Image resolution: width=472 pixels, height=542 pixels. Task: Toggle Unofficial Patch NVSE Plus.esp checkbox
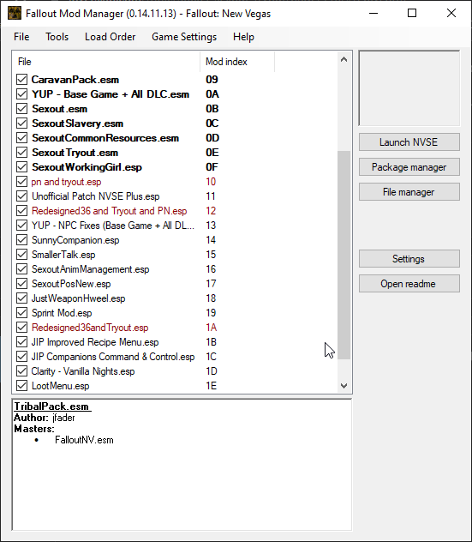tap(21, 196)
